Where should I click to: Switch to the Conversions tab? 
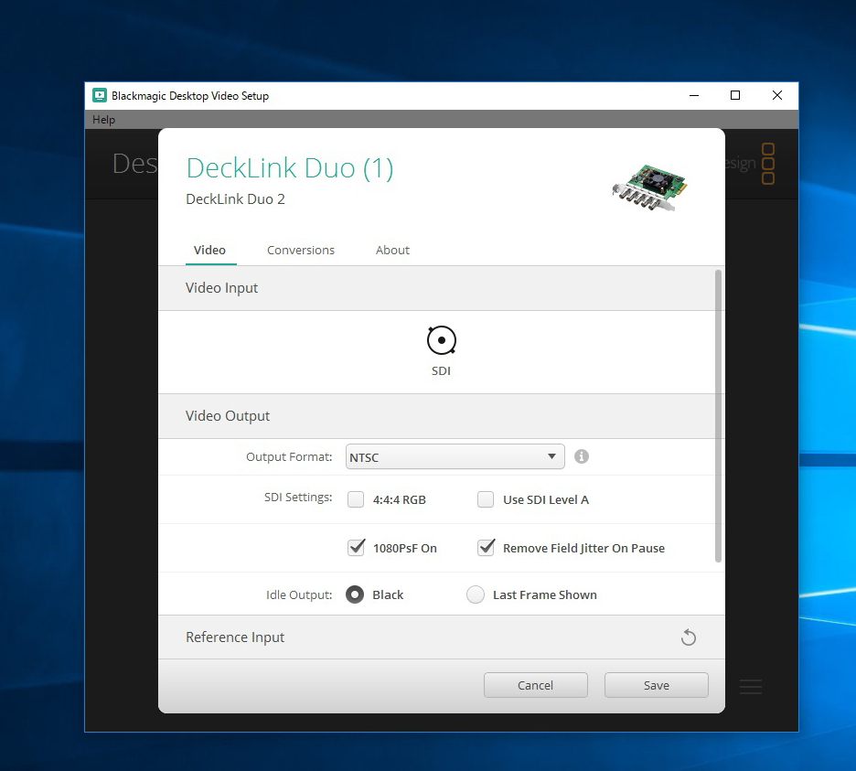click(301, 250)
